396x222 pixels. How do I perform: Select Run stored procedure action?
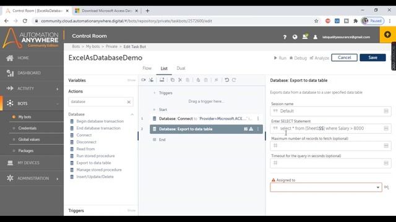tap(95, 156)
